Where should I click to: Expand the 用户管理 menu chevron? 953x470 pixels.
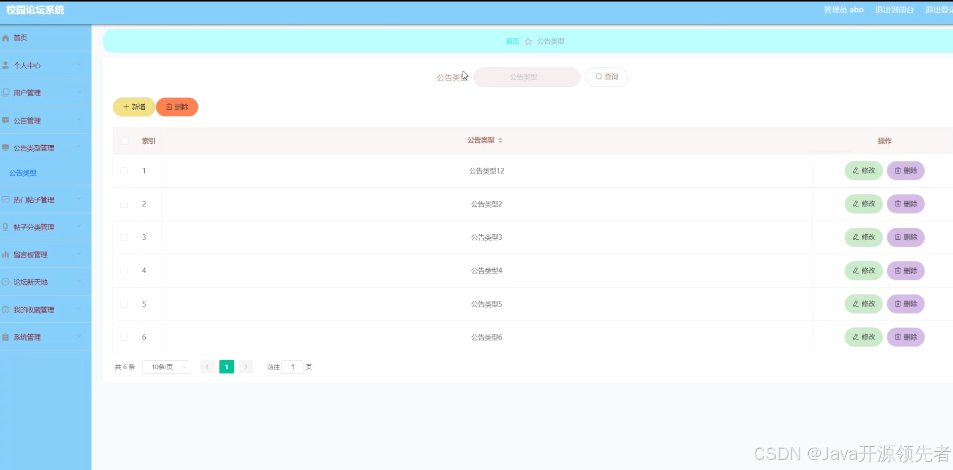pyautogui.click(x=79, y=92)
